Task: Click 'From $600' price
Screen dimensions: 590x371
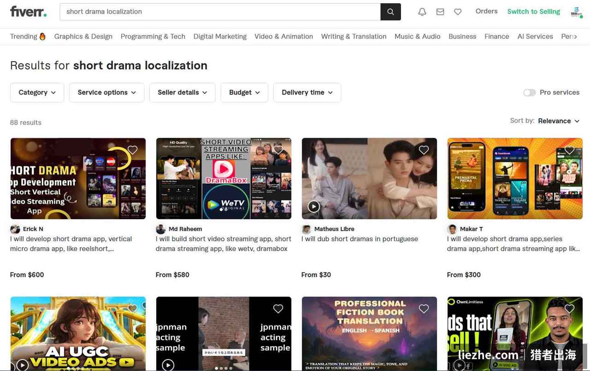Action: pos(27,275)
